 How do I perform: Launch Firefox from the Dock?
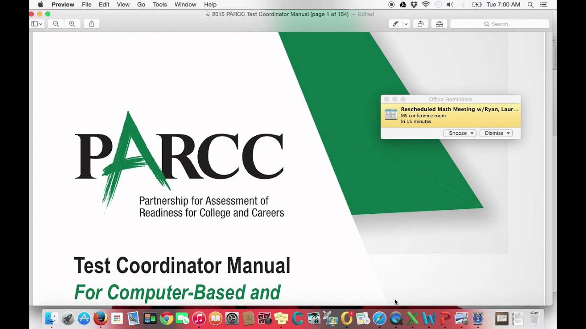tap(100, 318)
